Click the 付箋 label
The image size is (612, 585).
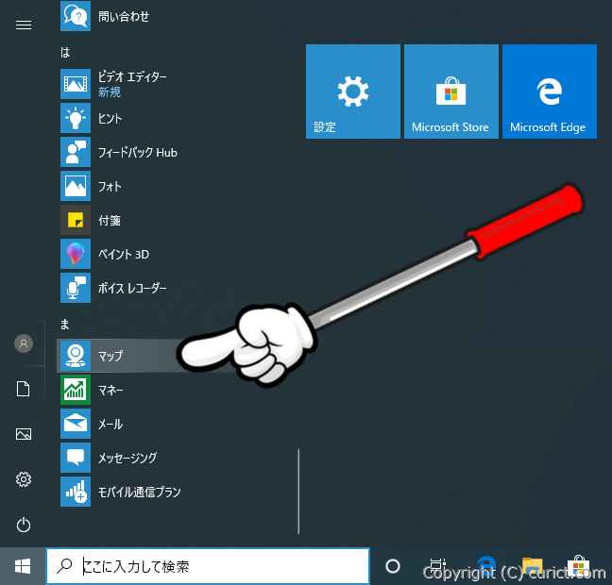click(110, 221)
